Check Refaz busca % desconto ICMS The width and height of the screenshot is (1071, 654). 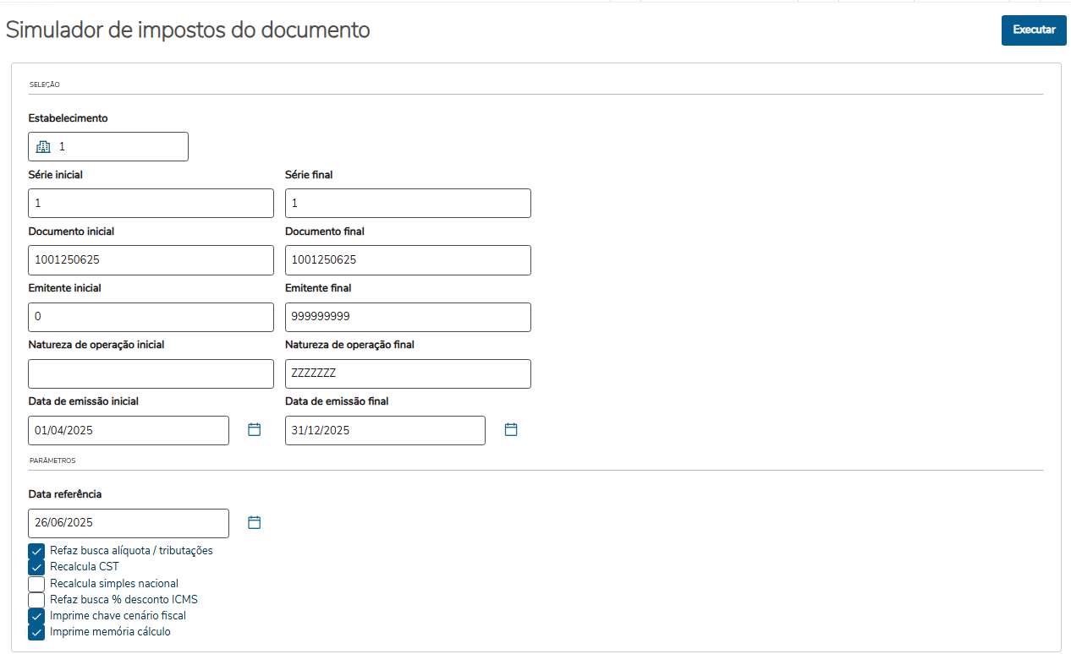[36, 600]
